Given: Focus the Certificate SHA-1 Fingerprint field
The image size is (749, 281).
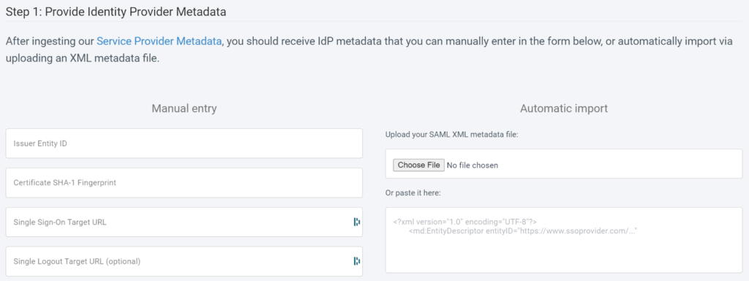Looking at the screenshot, I should (184, 182).
